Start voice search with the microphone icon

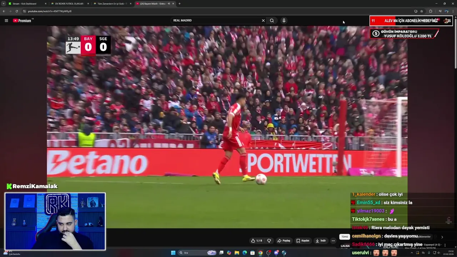pos(284,20)
